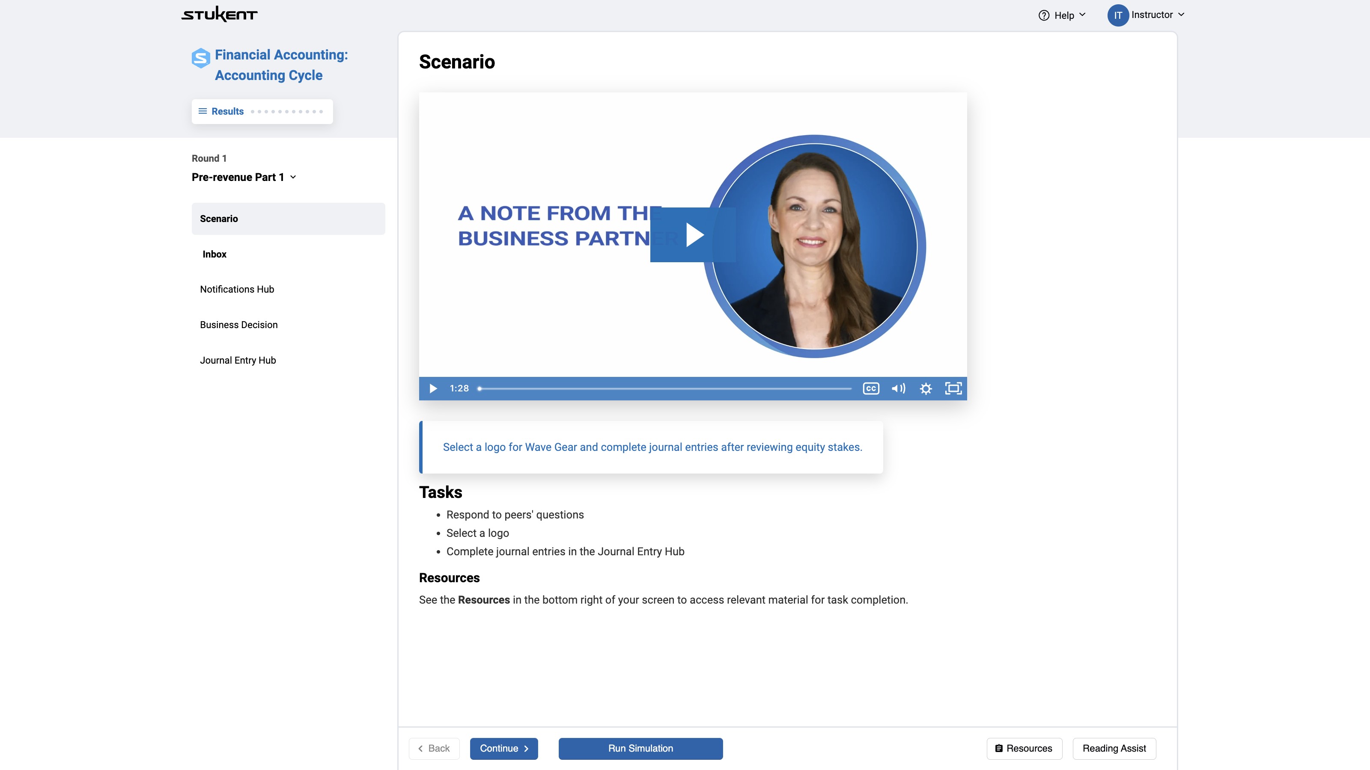Click the small play icon in the video control bar
The image size is (1370, 770).
(x=433, y=388)
